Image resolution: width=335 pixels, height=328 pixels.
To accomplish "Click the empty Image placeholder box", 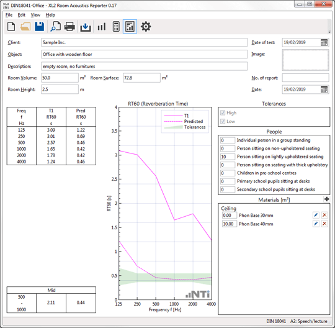I will [x=305, y=60].
